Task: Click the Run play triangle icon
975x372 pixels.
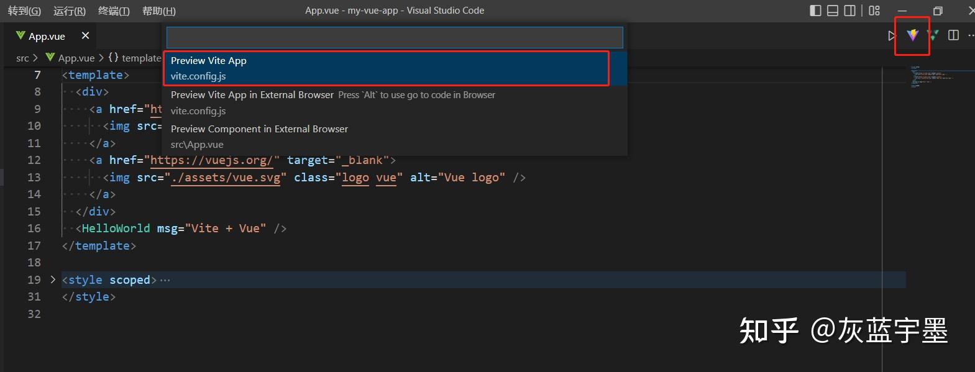Action: (892, 36)
